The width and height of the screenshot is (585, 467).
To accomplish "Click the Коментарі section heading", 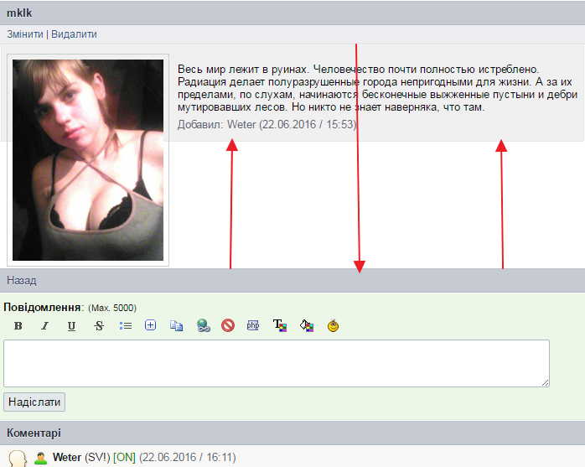I will tap(34, 433).
